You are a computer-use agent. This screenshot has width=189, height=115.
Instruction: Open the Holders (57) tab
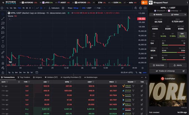(51, 77)
